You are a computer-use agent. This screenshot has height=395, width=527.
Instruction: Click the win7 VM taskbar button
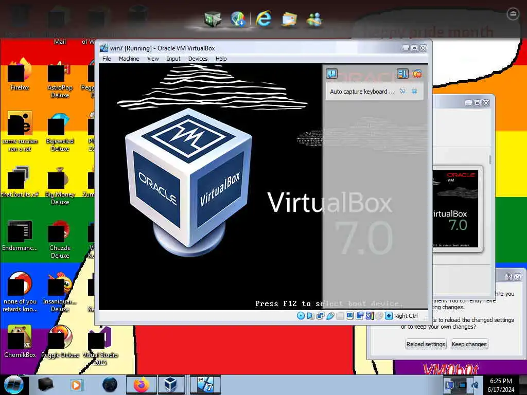pos(205,385)
